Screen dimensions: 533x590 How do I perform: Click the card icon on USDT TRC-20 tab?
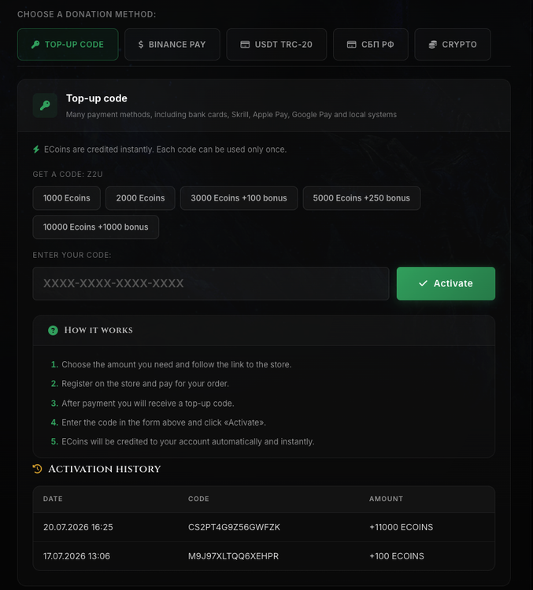point(245,44)
